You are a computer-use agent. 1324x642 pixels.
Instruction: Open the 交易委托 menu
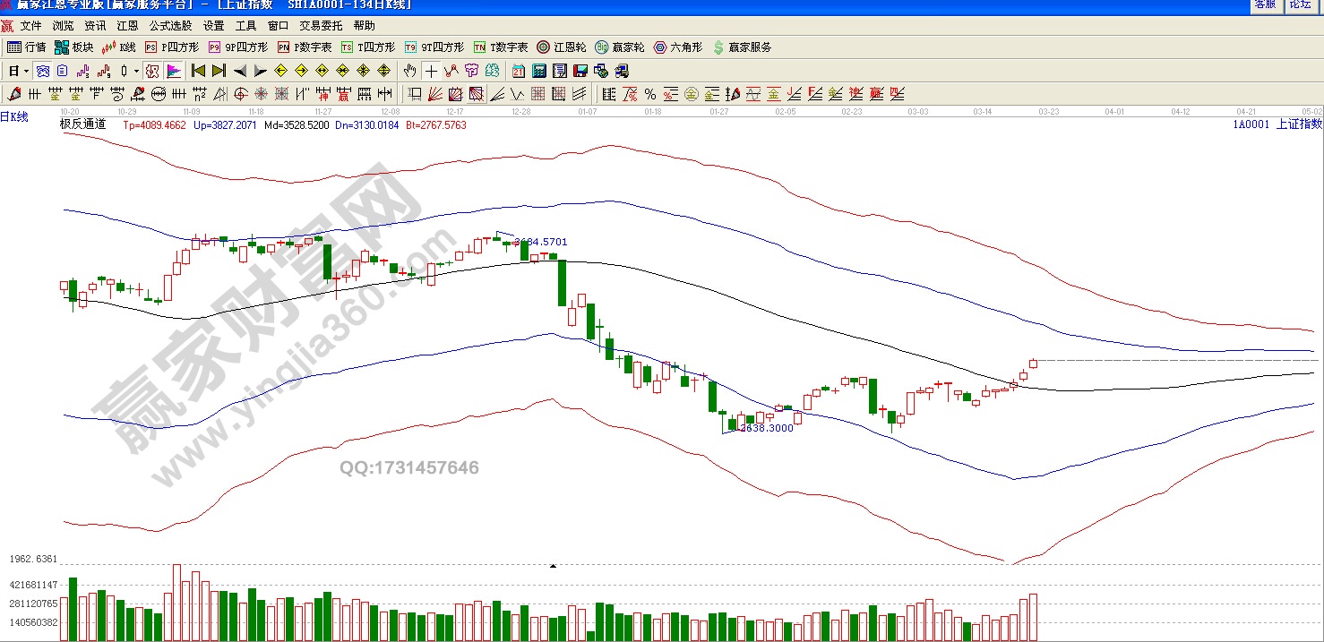[x=321, y=26]
